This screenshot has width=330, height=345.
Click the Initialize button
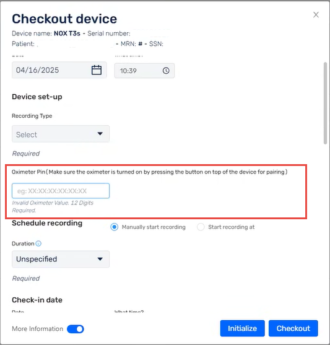242,328
